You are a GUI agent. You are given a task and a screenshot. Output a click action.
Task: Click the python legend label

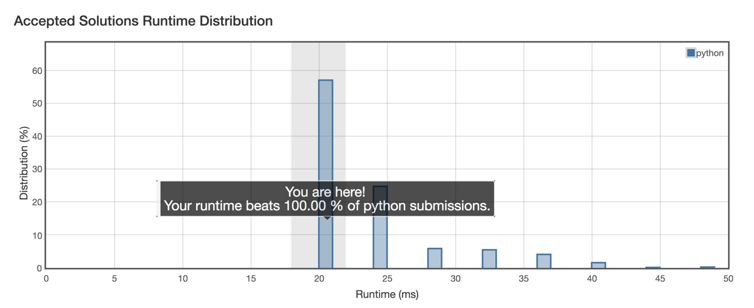[x=710, y=53]
